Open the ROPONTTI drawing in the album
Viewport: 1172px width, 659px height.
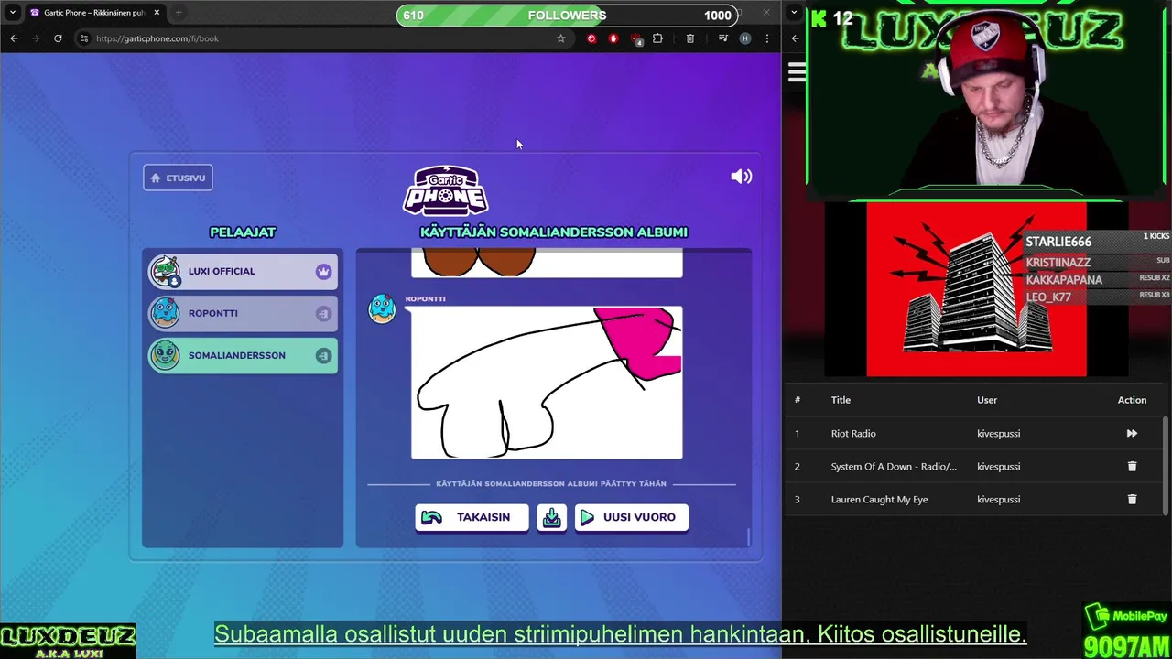coord(547,383)
